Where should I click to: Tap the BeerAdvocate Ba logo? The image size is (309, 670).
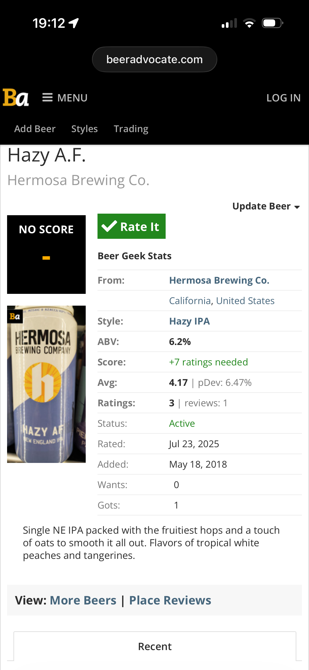point(16,98)
